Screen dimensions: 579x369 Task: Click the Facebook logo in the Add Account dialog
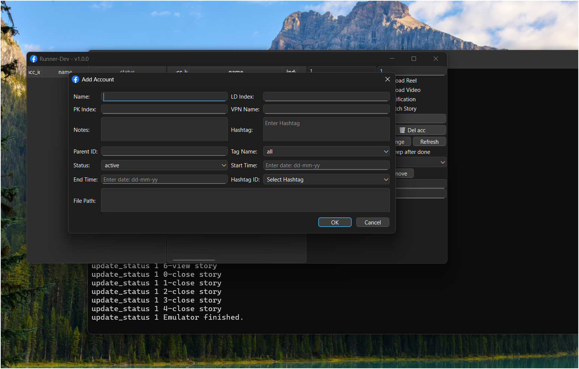(x=76, y=79)
